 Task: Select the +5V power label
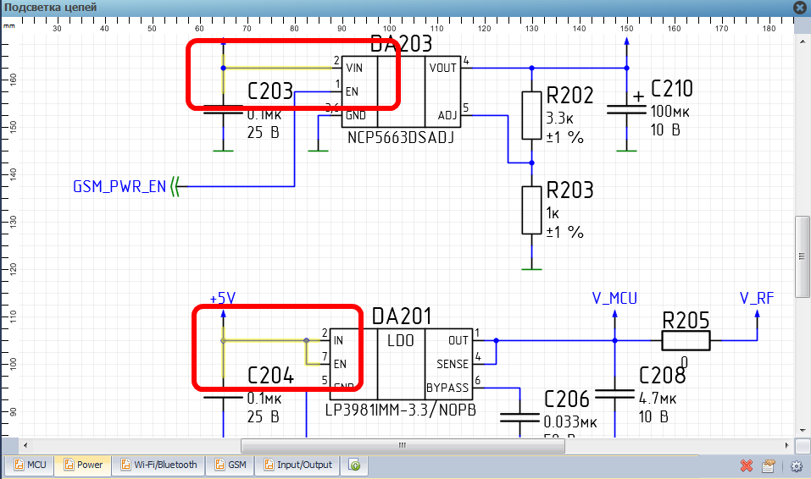click(223, 298)
